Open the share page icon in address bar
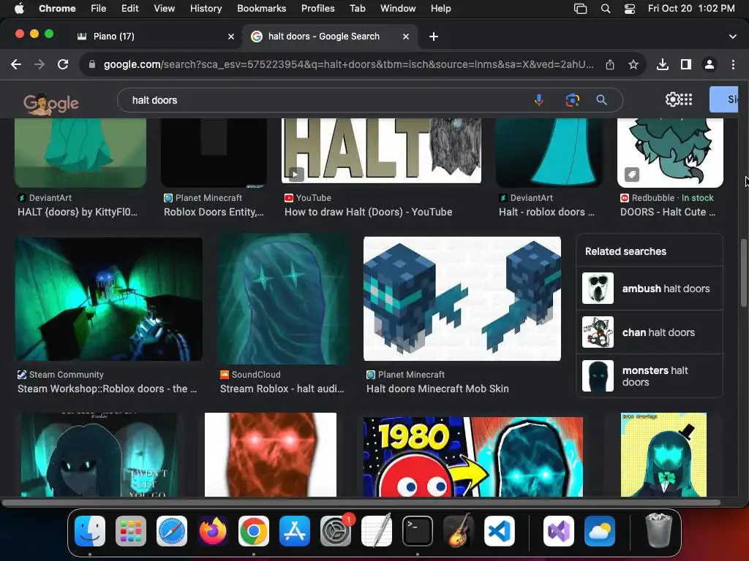The height and width of the screenshot is (561, 749). click(610, 64)
